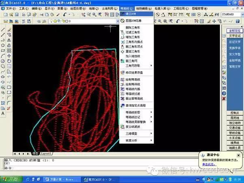Viewport: 244px width, 183px height.
Task: Select the text tool A icon
Action: [3, 113]
